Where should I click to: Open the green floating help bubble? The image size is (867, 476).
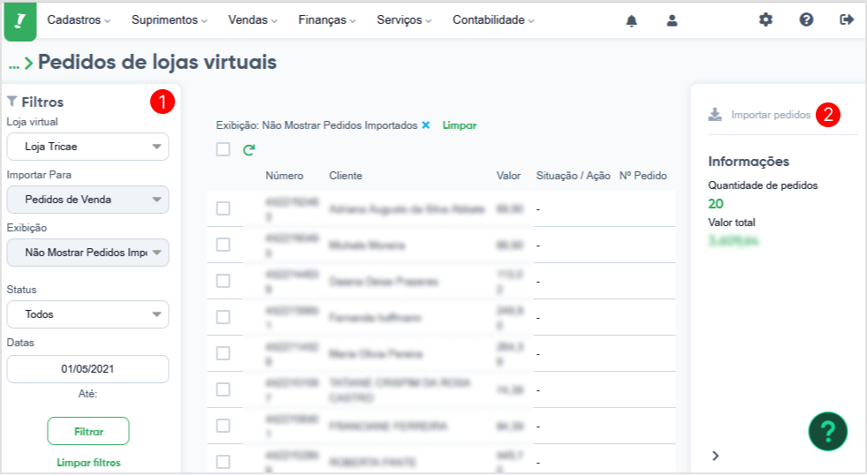point(828,432)
